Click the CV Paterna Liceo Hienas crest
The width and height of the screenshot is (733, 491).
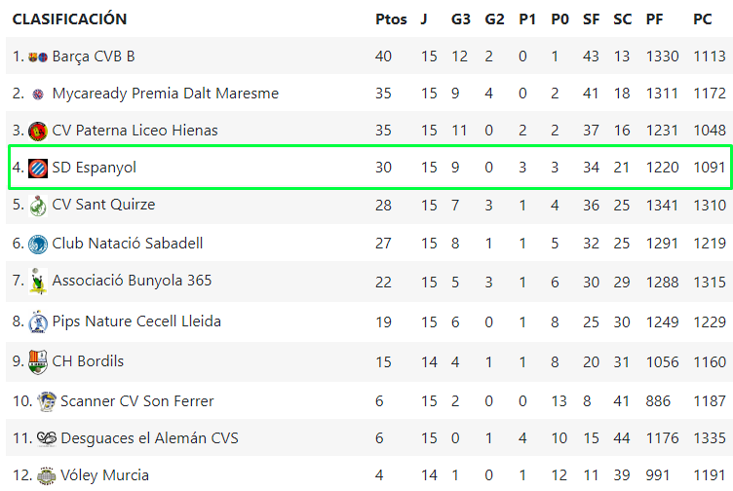pos(38,131)
